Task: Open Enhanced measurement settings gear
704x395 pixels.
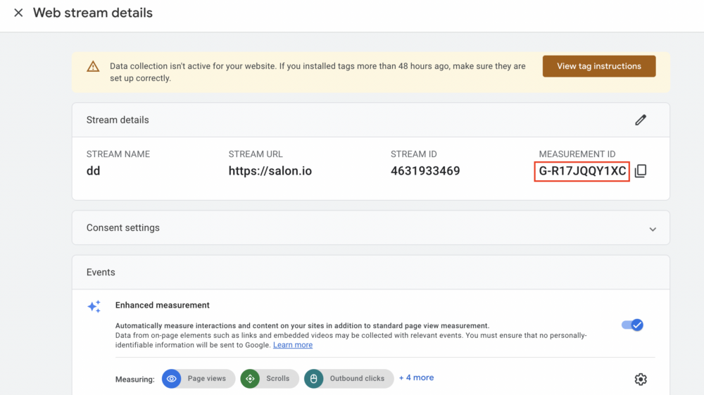Action: (640, 380)
